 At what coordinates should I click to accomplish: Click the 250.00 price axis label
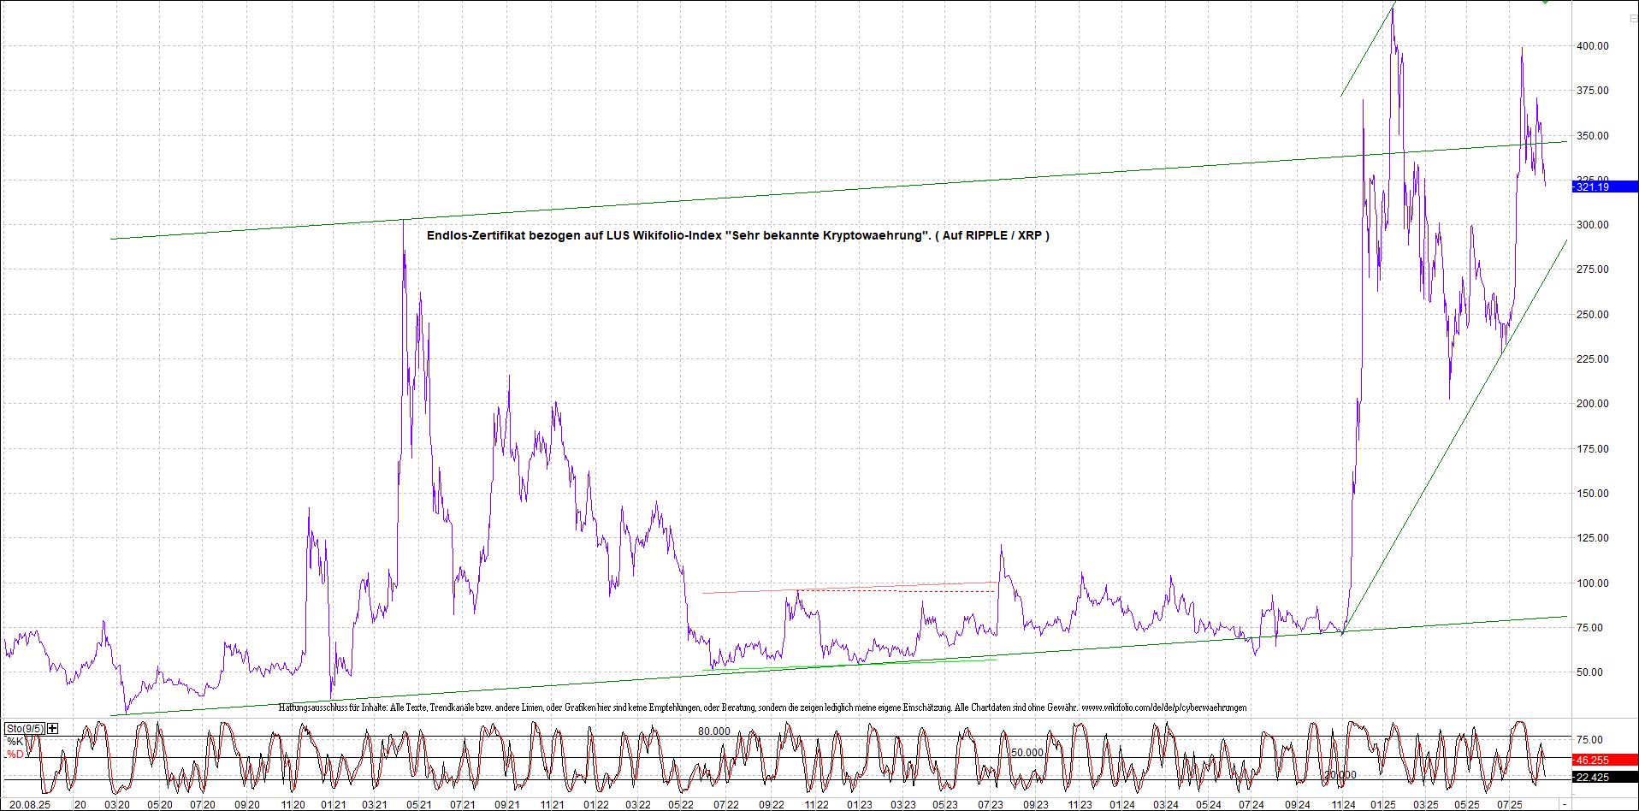coord(1592,315)
